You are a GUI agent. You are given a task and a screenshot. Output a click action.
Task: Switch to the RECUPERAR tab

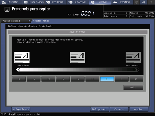coord(55,2)
